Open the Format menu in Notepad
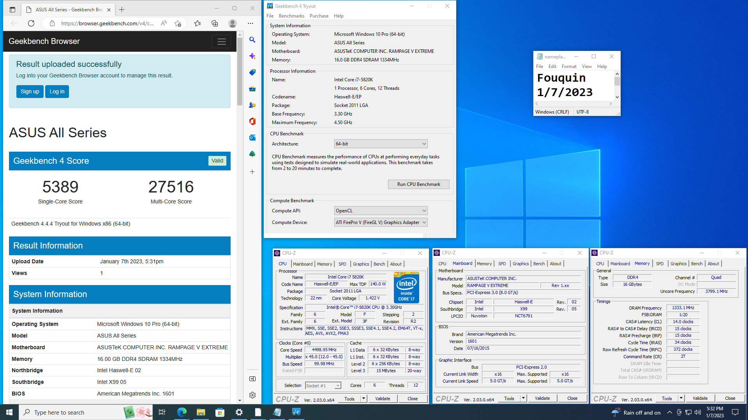The width and height of the screenshot is (748, 420). (569, 66)
